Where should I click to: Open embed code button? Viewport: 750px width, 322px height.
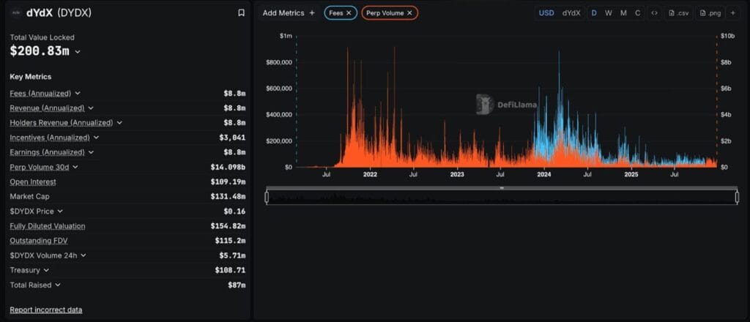pyautogui.click(x=654, y=13)
